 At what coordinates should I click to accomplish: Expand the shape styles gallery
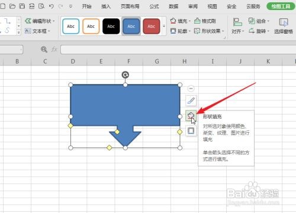(164, 26)
